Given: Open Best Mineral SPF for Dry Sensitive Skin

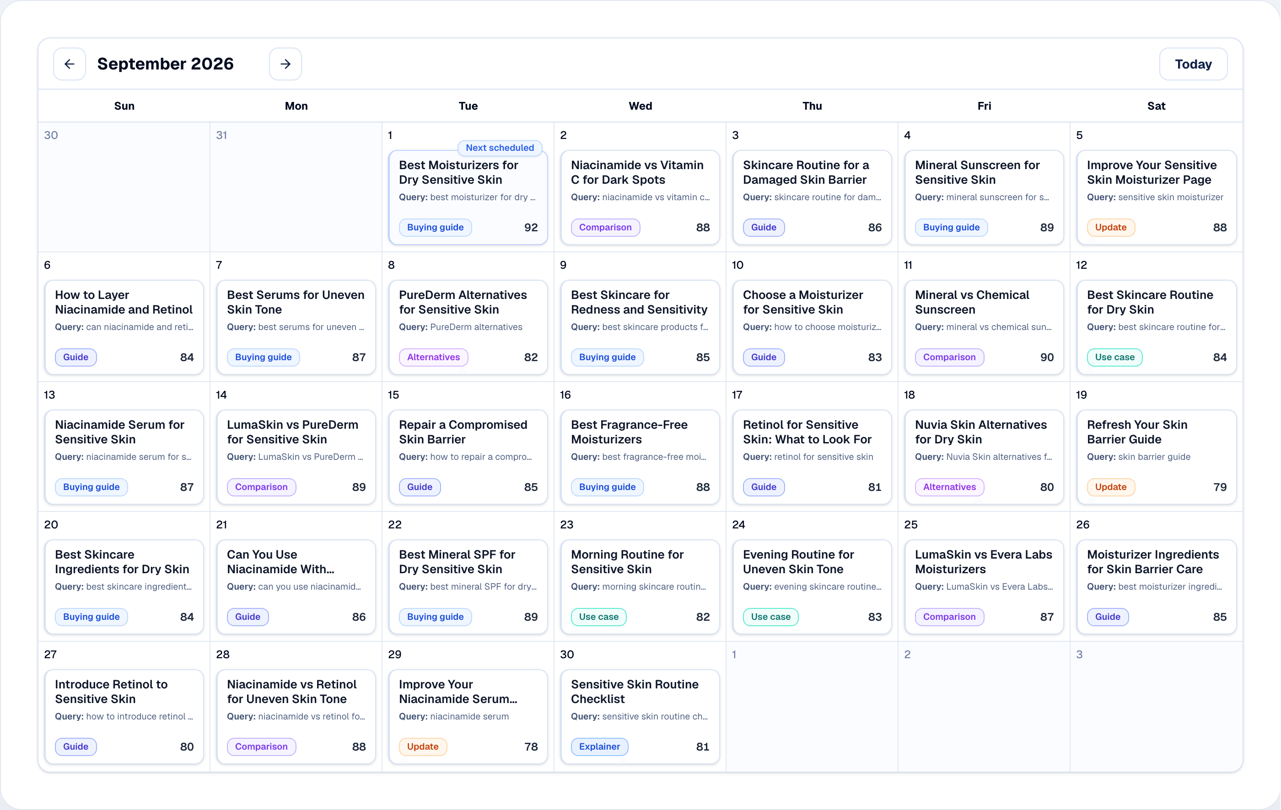Looking at the screenshot, I should [x=468, y=586].
